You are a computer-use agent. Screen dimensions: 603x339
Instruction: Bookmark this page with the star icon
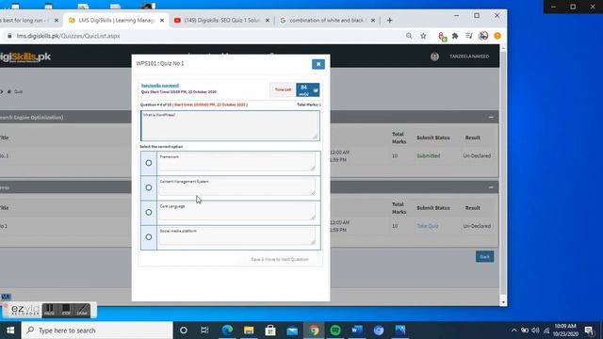(423, 36)
